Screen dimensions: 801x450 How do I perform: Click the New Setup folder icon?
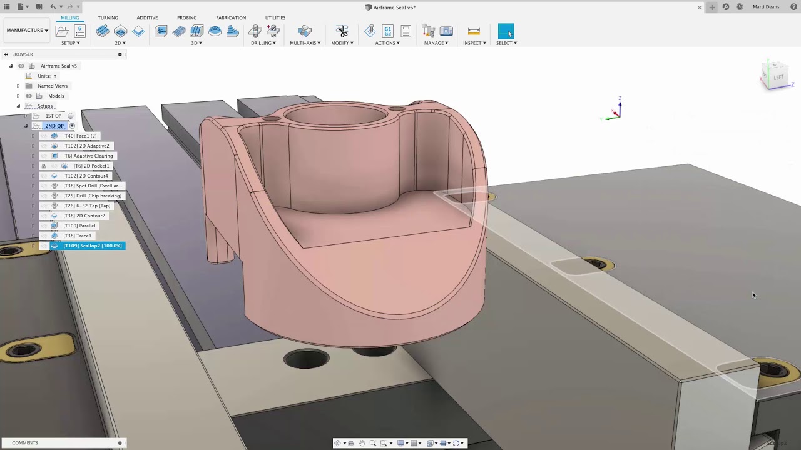62,31
